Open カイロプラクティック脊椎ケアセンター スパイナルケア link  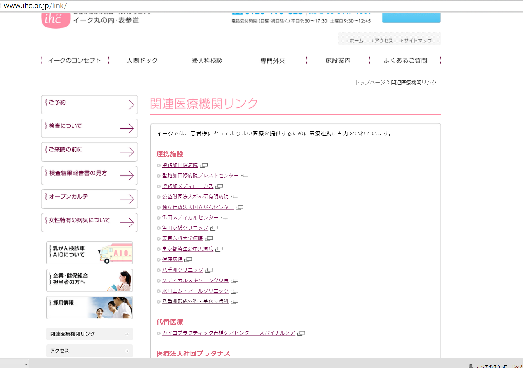[229, 333]
